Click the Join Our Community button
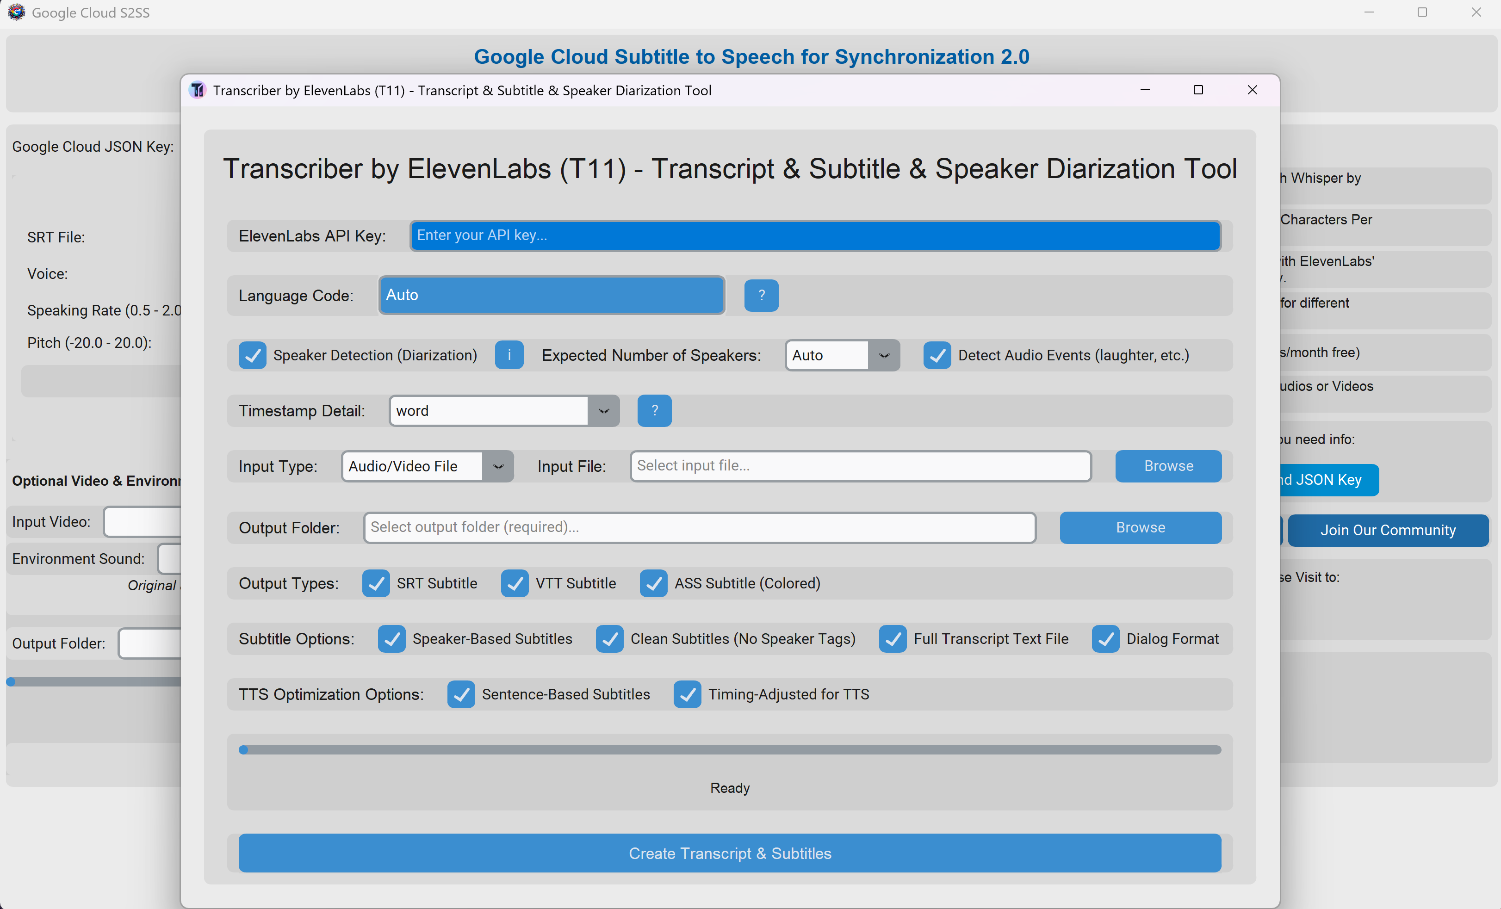This screenshot has width=1501, height=909. pos(1387,530)
